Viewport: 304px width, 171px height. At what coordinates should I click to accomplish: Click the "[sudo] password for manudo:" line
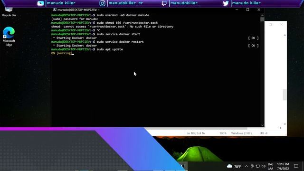click(75, 19)
